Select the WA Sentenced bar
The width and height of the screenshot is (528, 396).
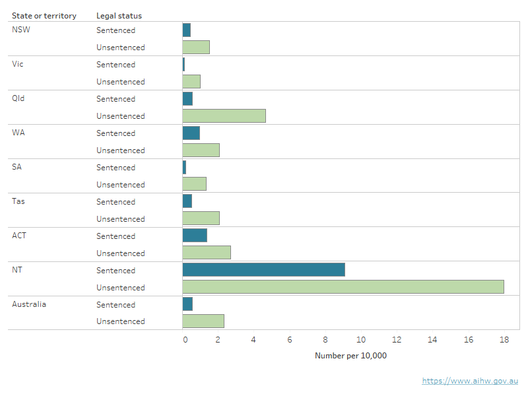point(191,133)
